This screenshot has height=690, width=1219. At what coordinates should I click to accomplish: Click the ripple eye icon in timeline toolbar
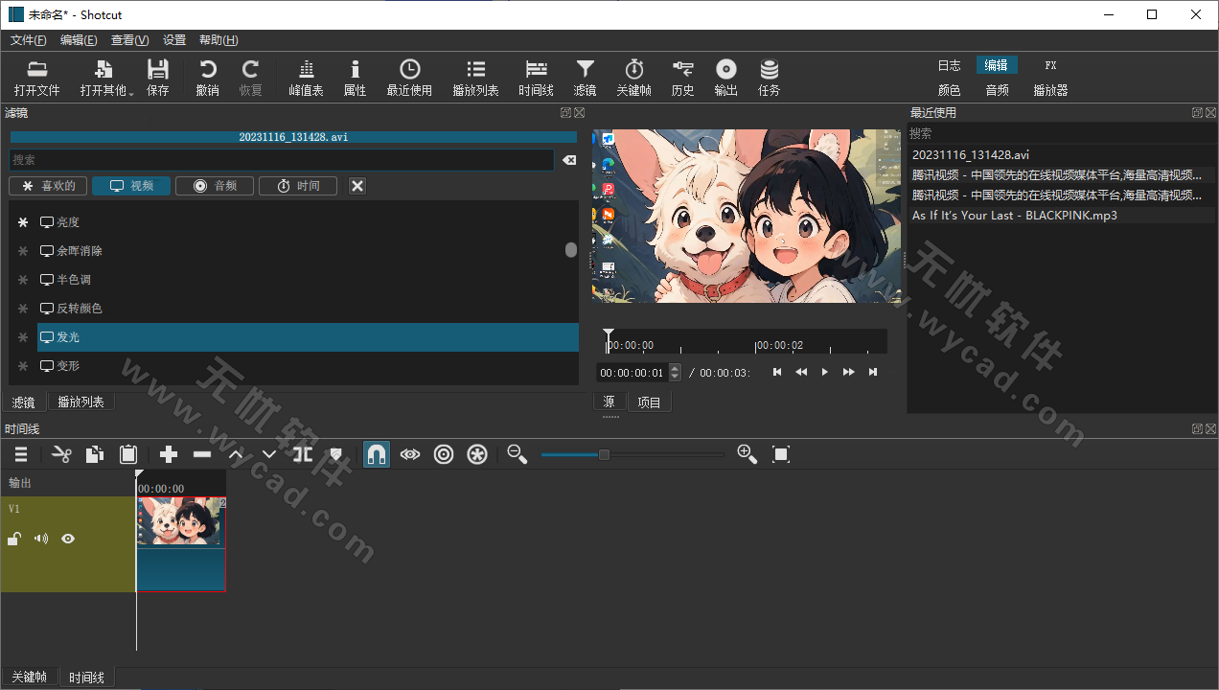410,454
